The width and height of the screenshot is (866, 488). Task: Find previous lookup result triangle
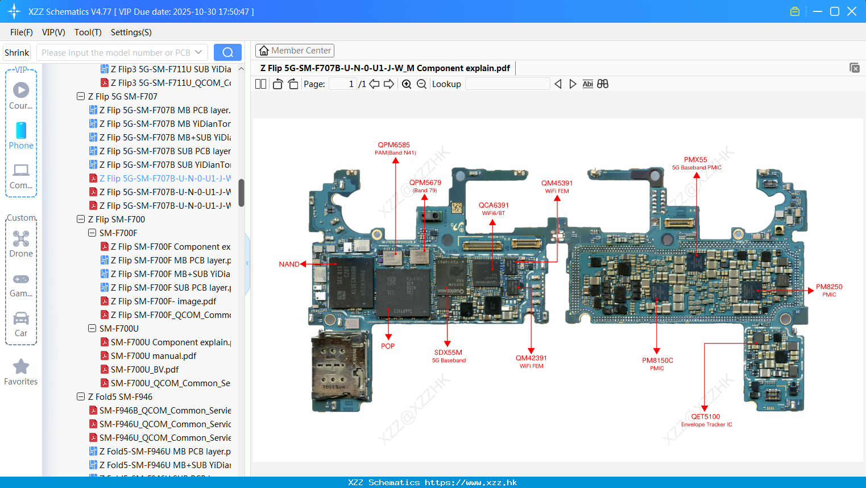click(558, 84)
